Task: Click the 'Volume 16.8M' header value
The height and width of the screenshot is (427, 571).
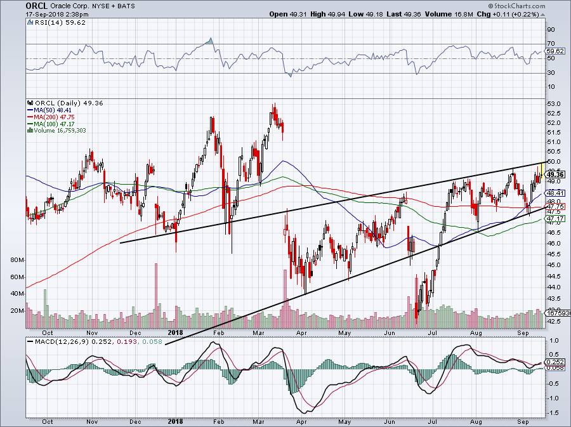Action: (x=449, y=15)
